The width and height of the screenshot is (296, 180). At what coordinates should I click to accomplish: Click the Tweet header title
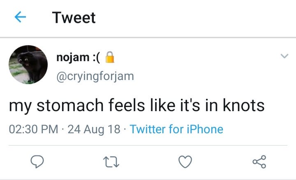click(74, 18)
